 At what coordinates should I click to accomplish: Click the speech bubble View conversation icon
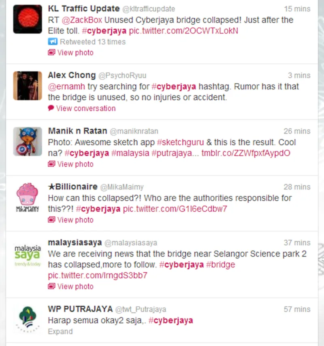[51, 108]
